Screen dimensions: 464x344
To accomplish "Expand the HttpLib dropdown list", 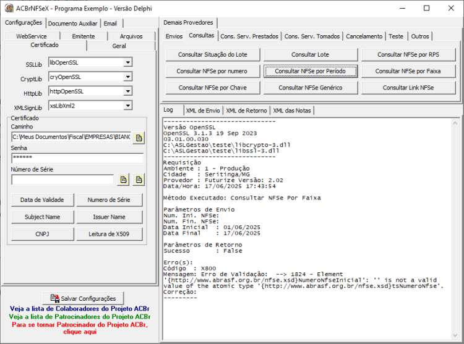I will [128, 91].
